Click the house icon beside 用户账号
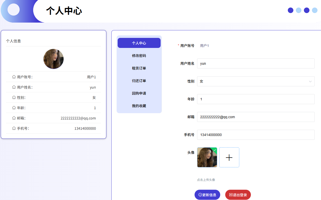The image size is (321, 200). [14, 77]
